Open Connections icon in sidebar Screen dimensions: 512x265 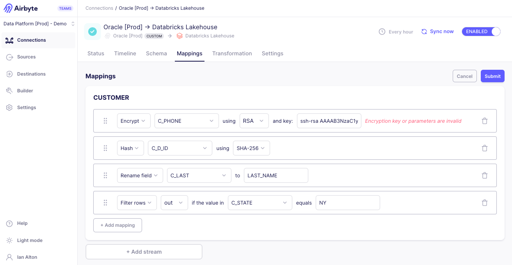click(x=9, y=40)
